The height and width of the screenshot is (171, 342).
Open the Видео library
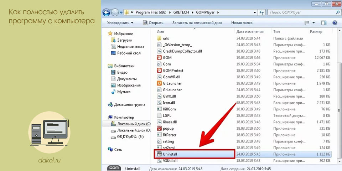coord(119,72)
